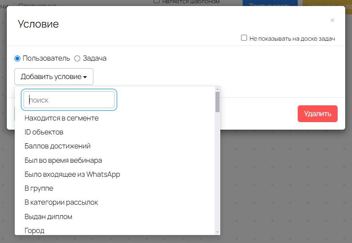Viewport: 352px width, 243px height.
Task: Select the «Баллов достижений» condition
Action: [57, 146]
